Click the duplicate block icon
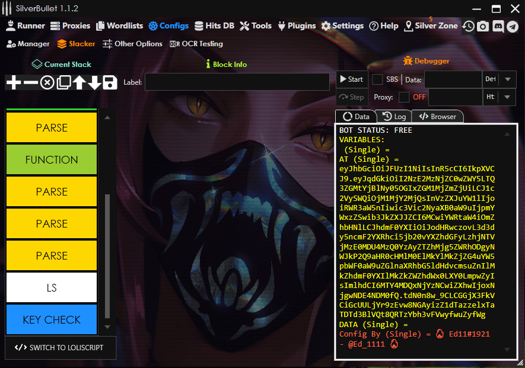This screenshot has height=368, width=525. point(63,82)
